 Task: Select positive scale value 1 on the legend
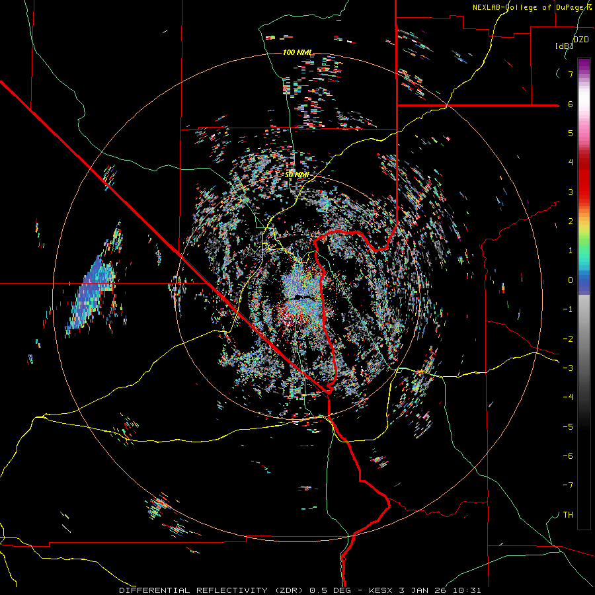pos(571,251)
